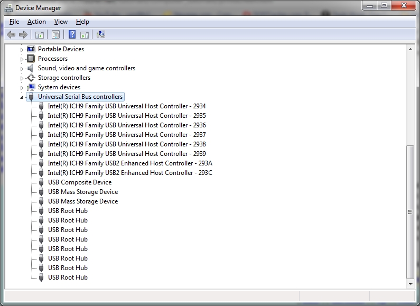This screenshot has height=306, width=420.
Task: Open the View menu
Action: tap(61, 22)
